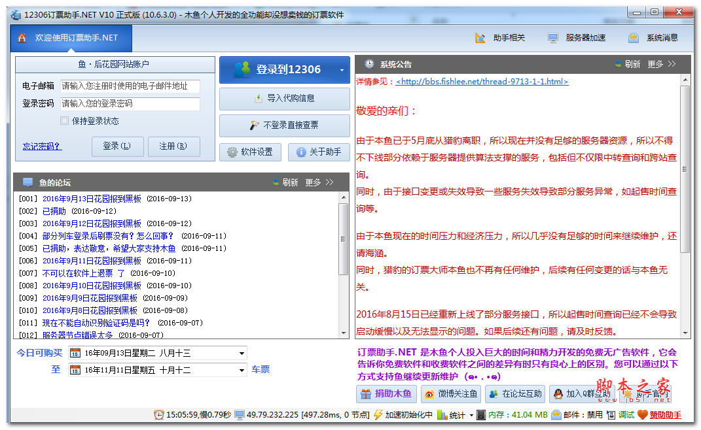The height and width of the screenshot is (430, 701).
Task: Click the 系统公告 scrollbar thumb
Action: tap(685, 169)
